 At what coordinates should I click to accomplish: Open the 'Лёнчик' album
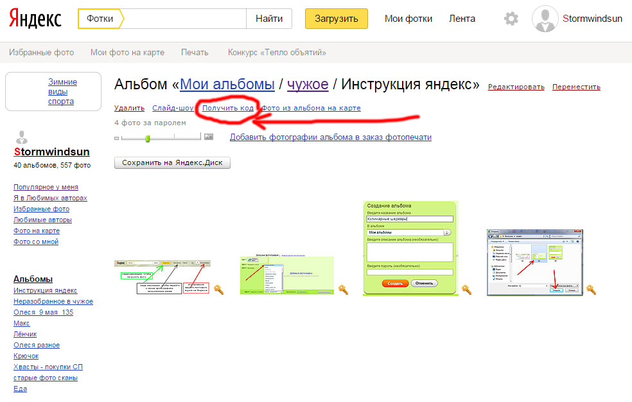click(25, 333)
